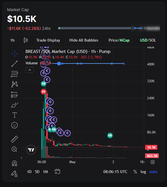The image size is (167, 187).
Task: Switch currency to USD
Action: (x=144, y=40)
